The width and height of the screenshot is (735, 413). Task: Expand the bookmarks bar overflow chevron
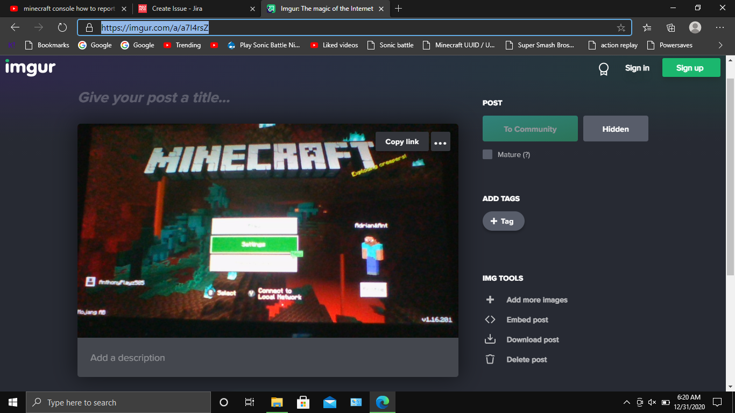click(x=720, y=45)
